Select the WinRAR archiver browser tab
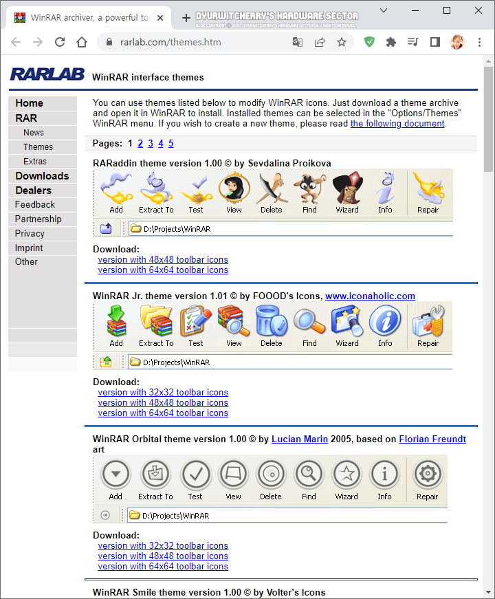 (x=89, y=18)
